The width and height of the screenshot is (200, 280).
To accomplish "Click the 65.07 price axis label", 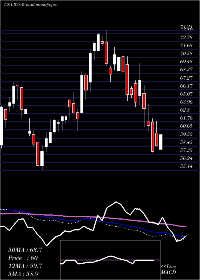I will pyautogui.click(x=187, y=94).
